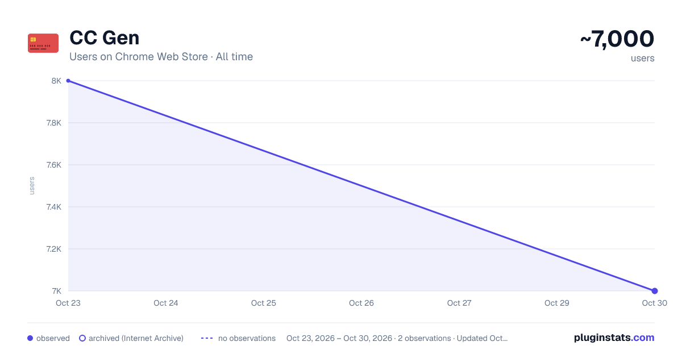Click the Oct 26 x-axis label
The width and height of the screenshot is (682, 358).
point(361,303)
